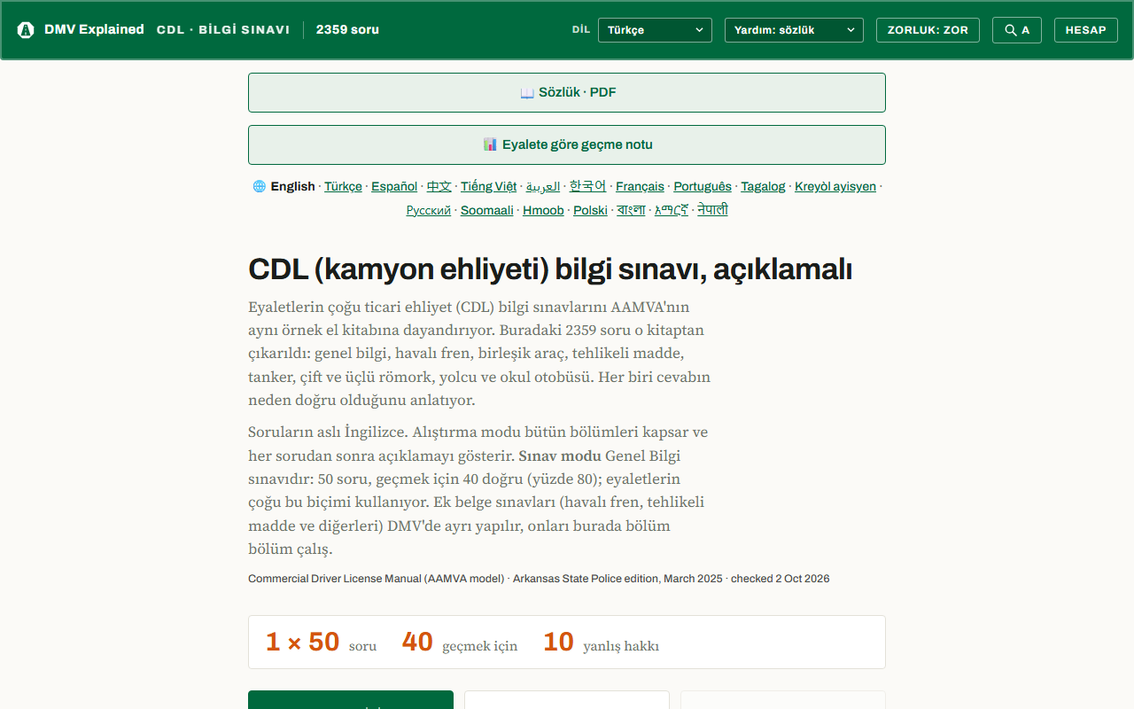Switch language to Español
The width and height of the screenshot is (1134, 709).
[x=394, y=187]
